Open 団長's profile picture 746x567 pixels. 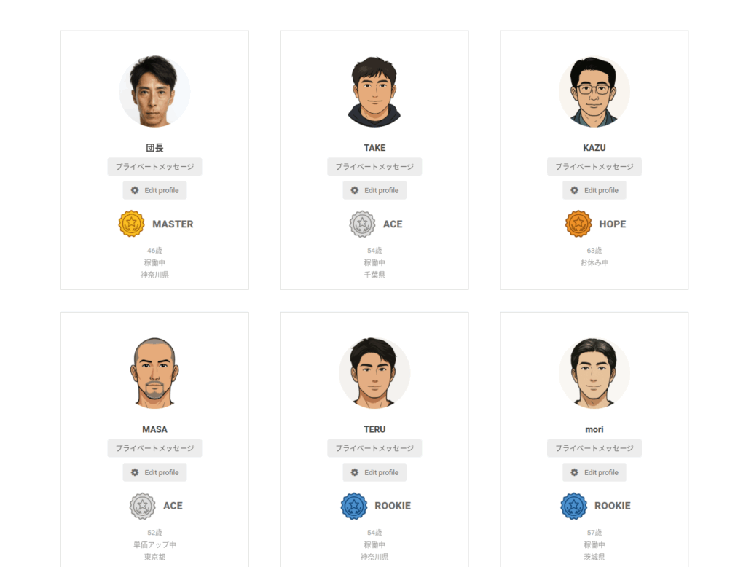click(154, 93)
